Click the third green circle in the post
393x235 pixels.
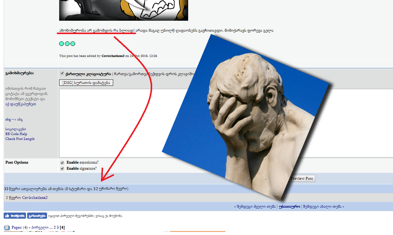tap(73, 44)
